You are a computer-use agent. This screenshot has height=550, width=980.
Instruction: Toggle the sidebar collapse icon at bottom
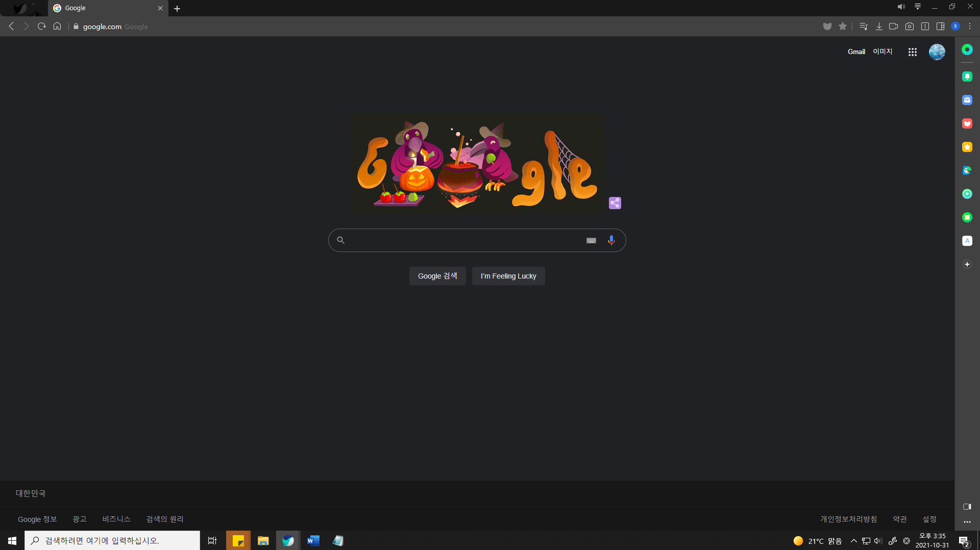pyautogui.click(x=967, y=507)
